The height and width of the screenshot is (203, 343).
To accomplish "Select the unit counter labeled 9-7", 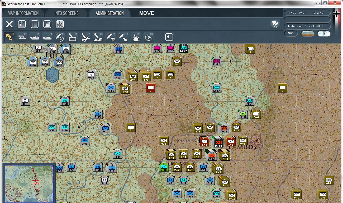I will click(250, 101).
